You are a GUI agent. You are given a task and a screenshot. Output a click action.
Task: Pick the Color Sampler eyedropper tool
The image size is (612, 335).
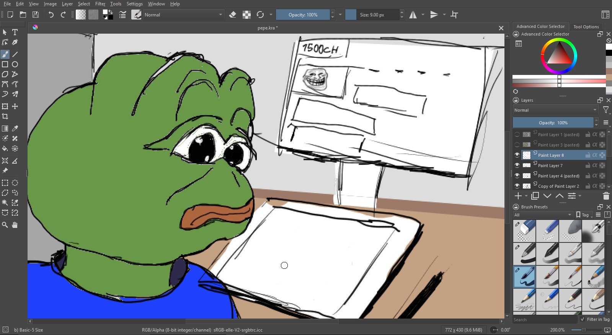point(15,128)
